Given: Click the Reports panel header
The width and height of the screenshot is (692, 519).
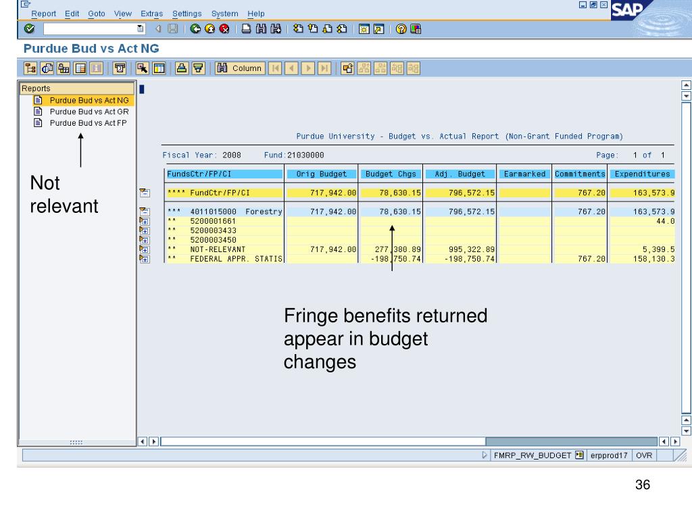Looking at the screenshot, I should [77, 89].
